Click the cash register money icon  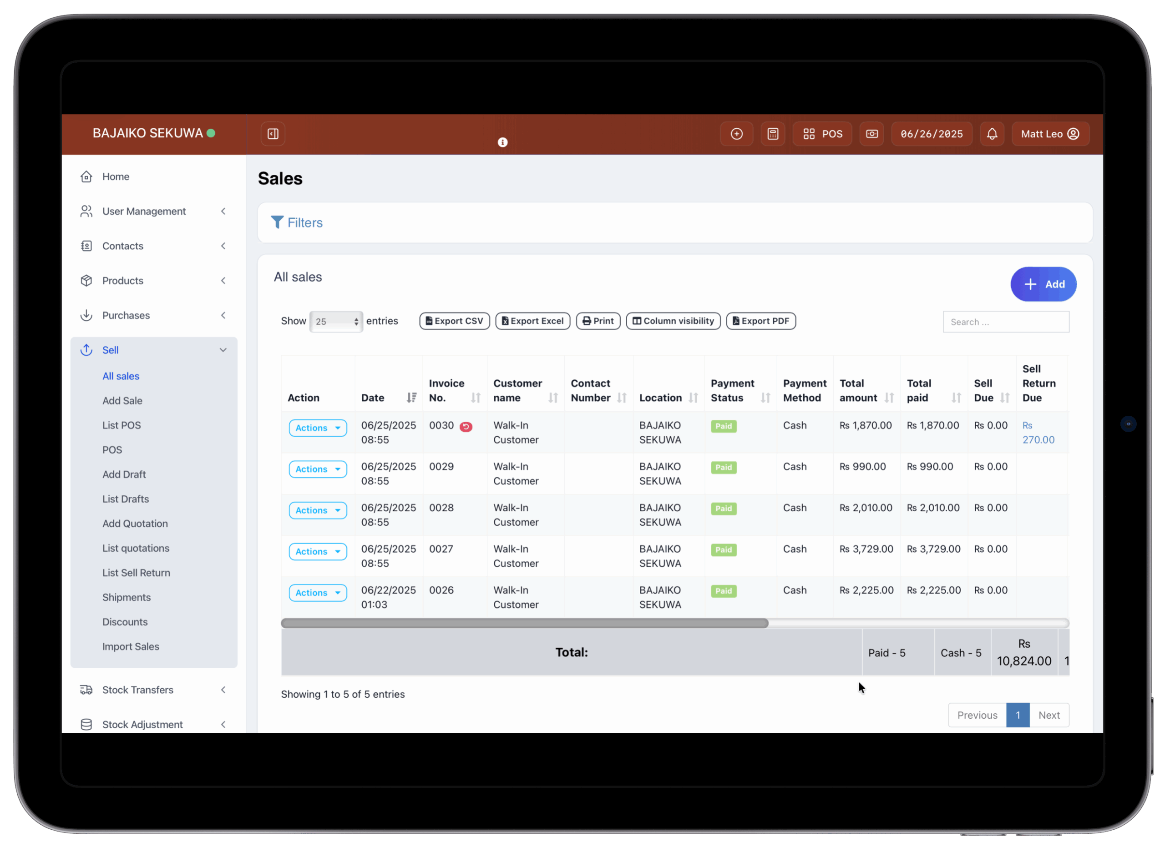click(871, 134)
